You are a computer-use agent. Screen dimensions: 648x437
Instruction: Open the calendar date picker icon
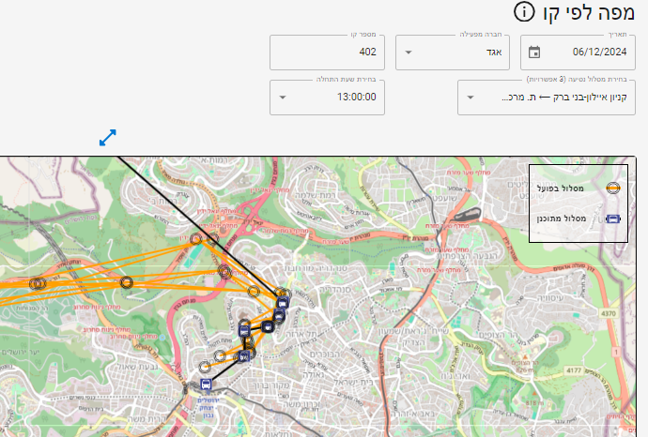534,52
